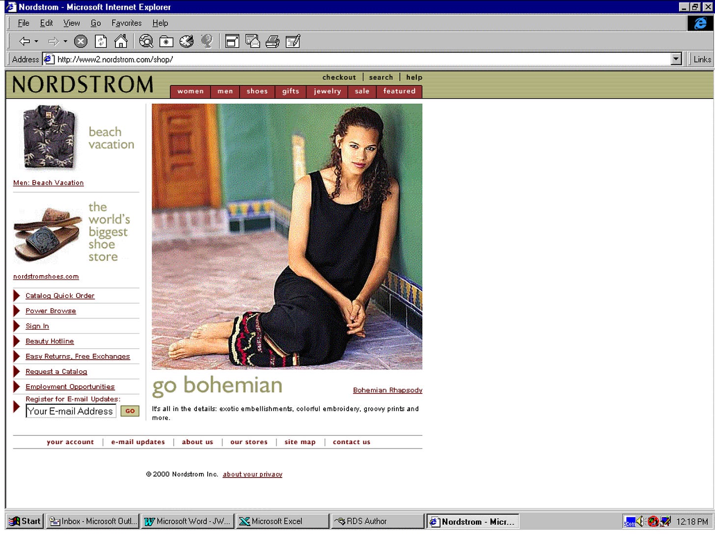Click the NORDSTROM logo

tap(82, 84)
